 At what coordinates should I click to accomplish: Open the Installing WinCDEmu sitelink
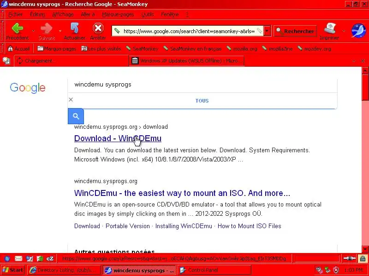pos(184,226)
